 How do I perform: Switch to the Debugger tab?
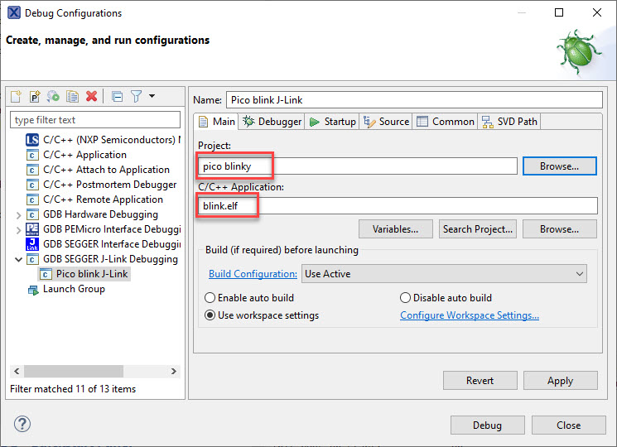click(x=272, y=122)
